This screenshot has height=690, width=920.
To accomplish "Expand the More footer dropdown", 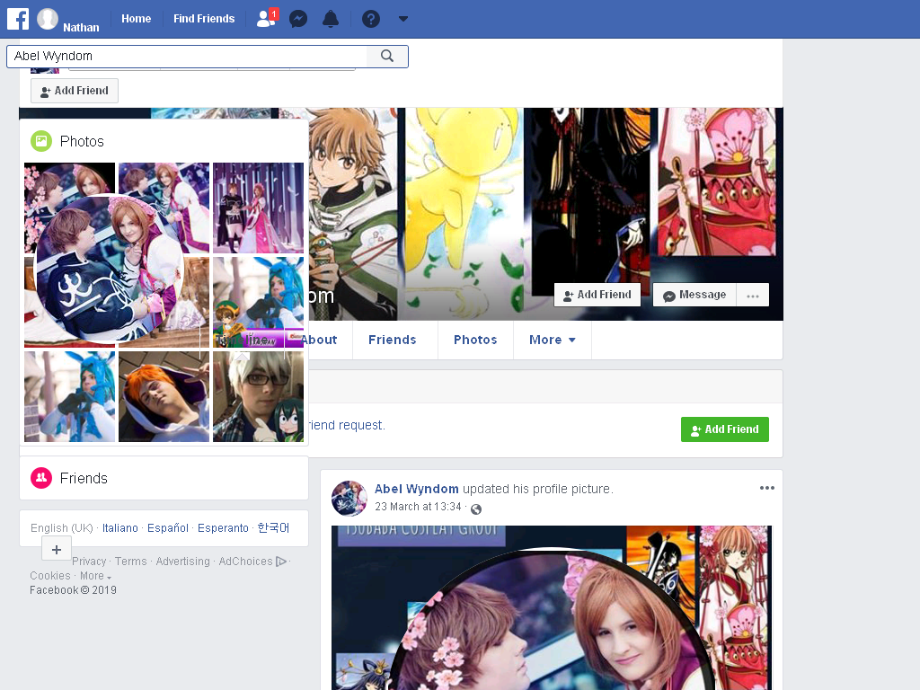I will click(x=95, y=576).
